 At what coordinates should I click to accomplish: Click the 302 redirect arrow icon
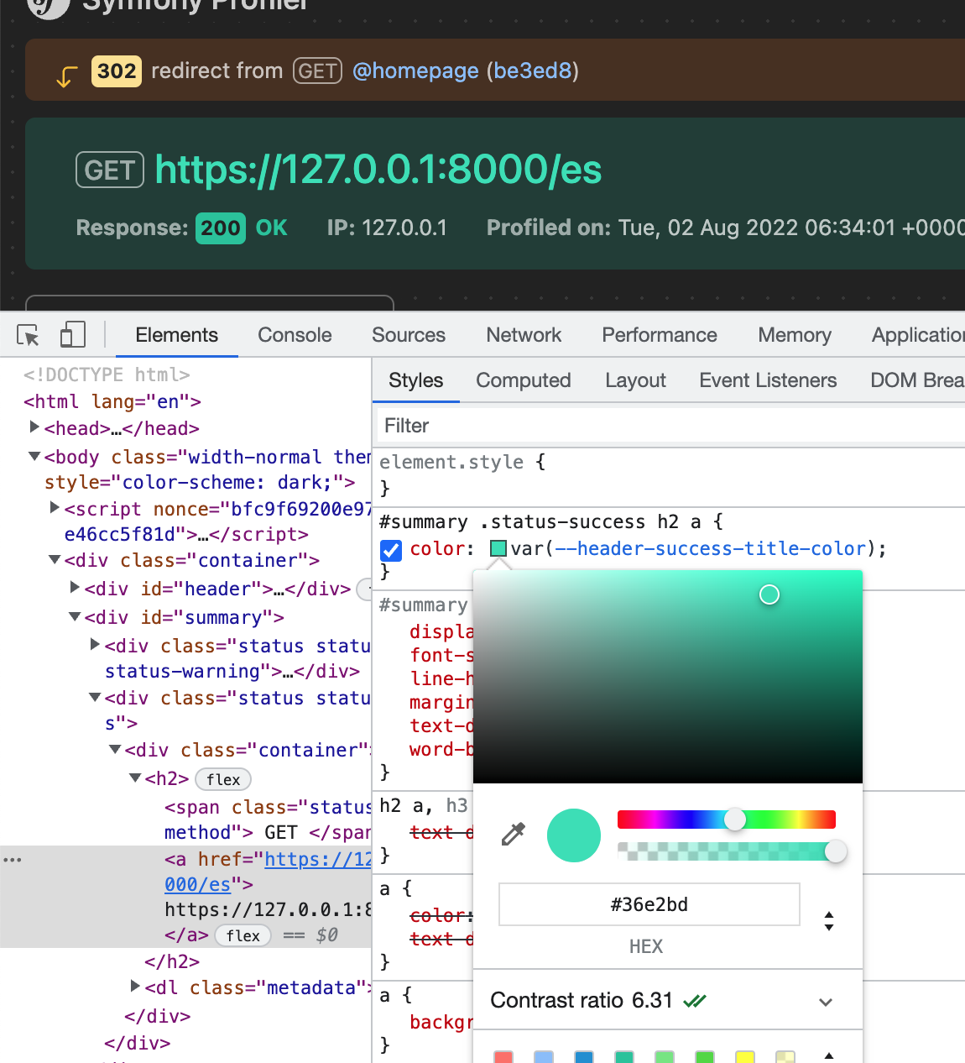(x=66, y=77)
